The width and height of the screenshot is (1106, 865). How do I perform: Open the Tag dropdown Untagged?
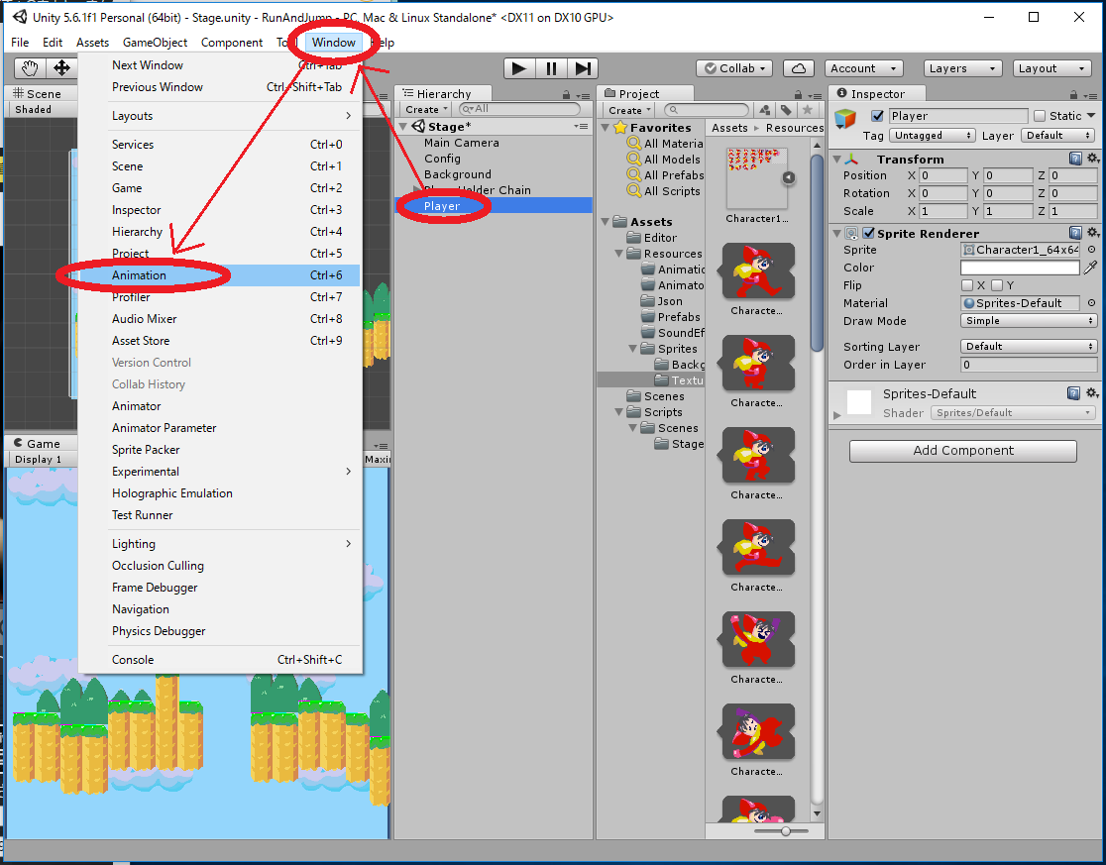pos(932,136)
